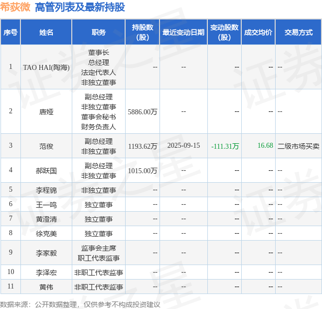
Task: Select the 持股数(股) column header
Action: coord(143,32)
